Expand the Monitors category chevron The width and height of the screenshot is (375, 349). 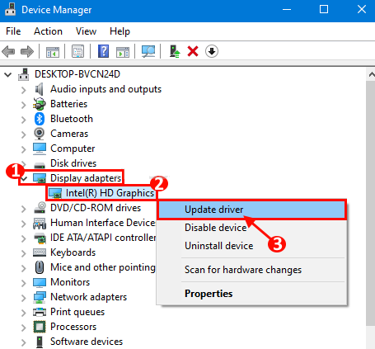pos(24,283)
